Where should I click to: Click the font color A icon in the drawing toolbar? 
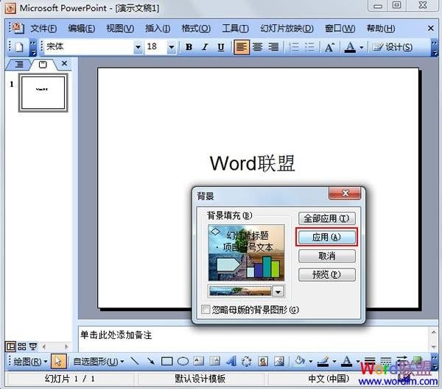[347, 361]
